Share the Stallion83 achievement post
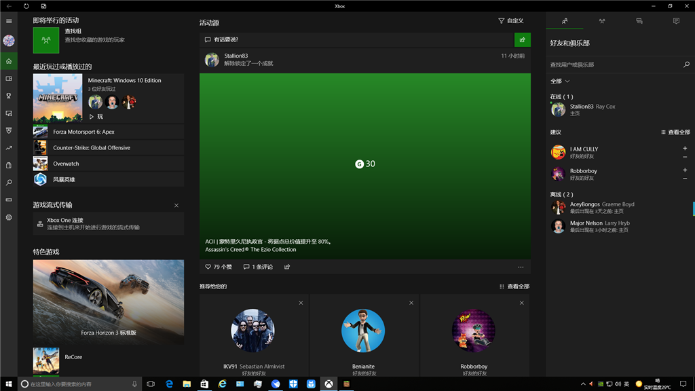This screenshot has height=391, width=695. 287,267
